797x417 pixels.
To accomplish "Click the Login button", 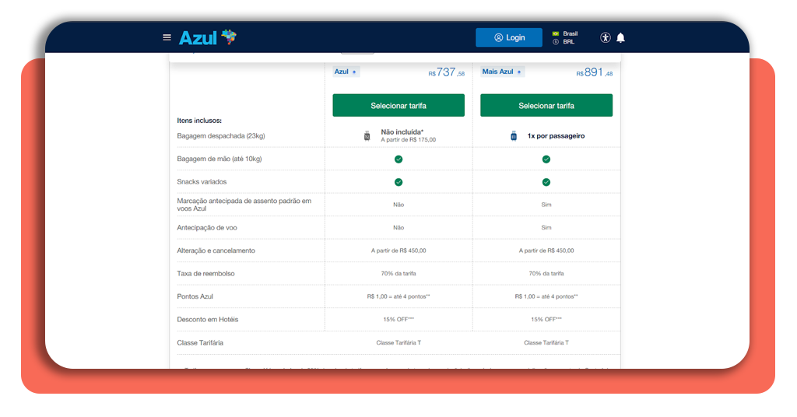I will (x=509, y=37).
